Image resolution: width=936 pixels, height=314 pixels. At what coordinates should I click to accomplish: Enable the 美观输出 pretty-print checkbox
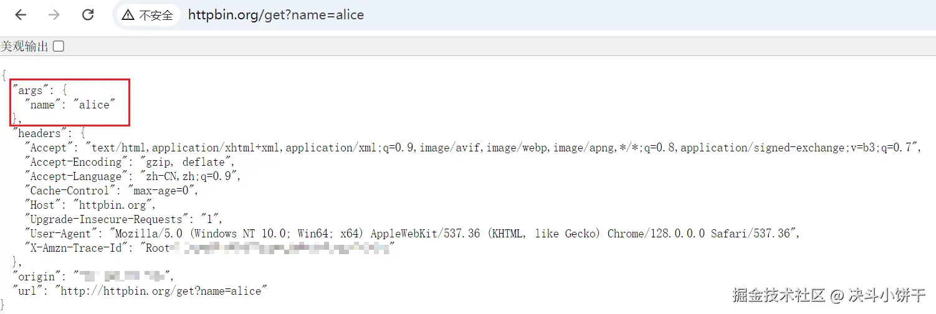[x=59, y=46]
